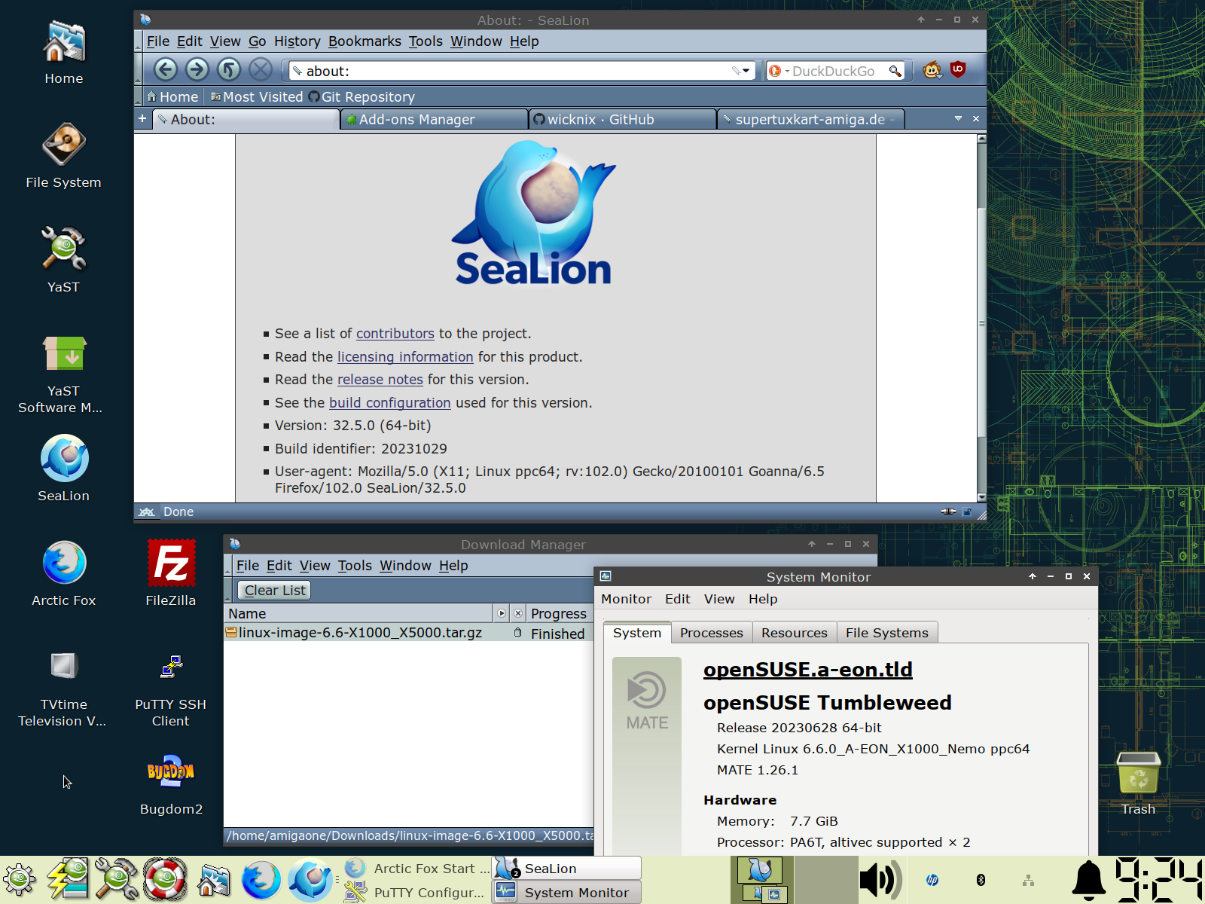Switch to the Add-ons Manager tab
The height and width of the screenshot is (904, 1205).
434,119
